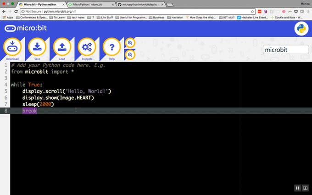Click the pink circle extension icon
Screen dimensions: 312x195
tap(284, 11)
